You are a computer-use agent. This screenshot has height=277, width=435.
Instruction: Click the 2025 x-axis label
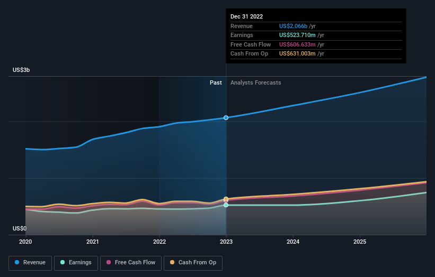[360, 242]
